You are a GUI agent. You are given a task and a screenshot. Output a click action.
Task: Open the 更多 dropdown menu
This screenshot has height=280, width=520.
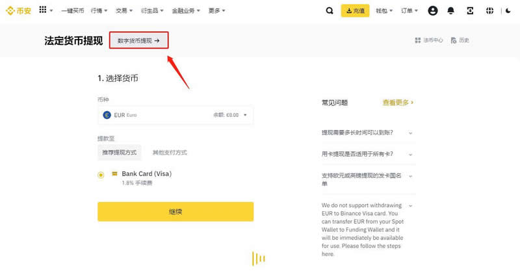pos(216,10)
